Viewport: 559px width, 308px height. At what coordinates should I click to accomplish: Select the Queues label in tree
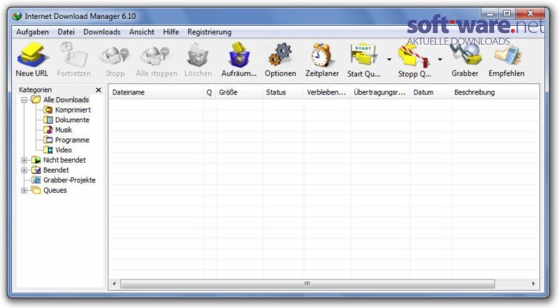click(x=55, y=190)
